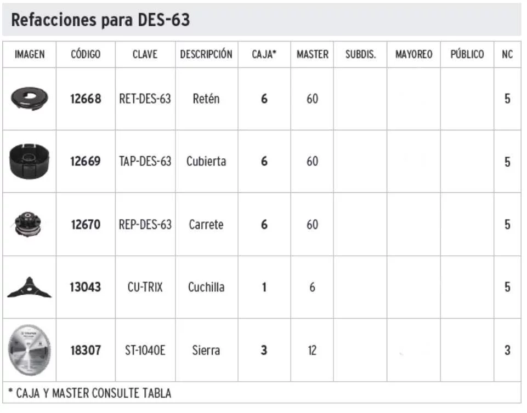Click the CLAVE column header

point(145,54)
